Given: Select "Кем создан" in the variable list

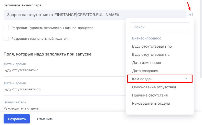Looking at the screenshot, I should coord(142,79).
